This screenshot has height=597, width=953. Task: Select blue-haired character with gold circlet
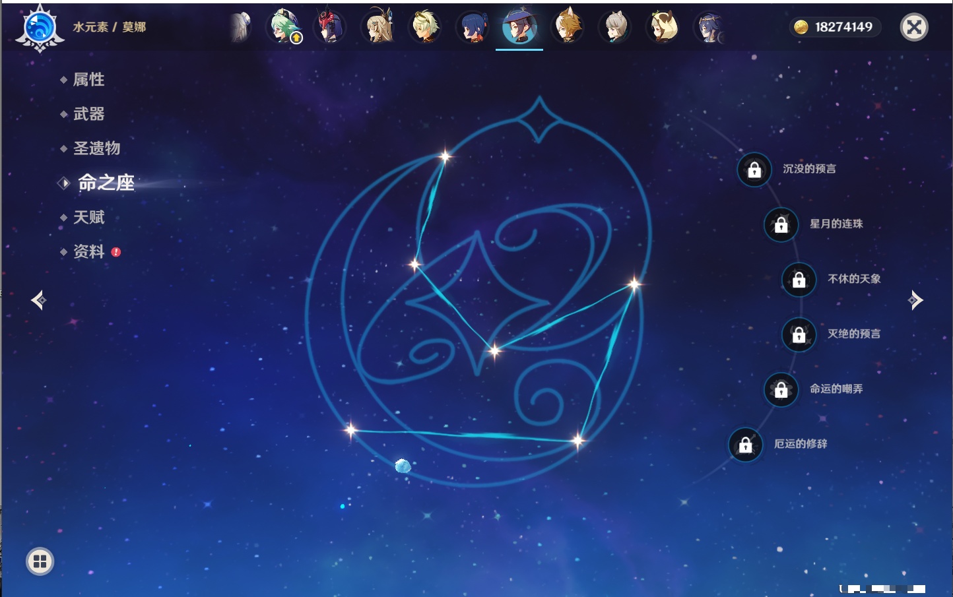pyautogui.click(x=709, y=27)
